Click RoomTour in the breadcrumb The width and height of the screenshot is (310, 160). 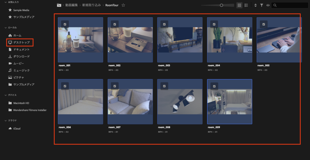tap(112, 5)
